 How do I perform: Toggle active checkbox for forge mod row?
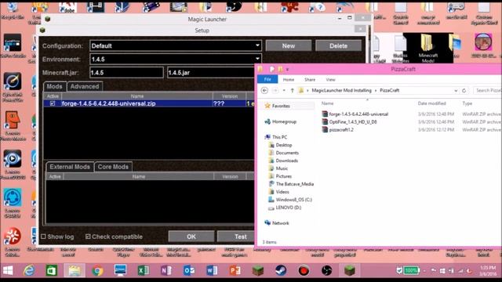pos(53,103)
